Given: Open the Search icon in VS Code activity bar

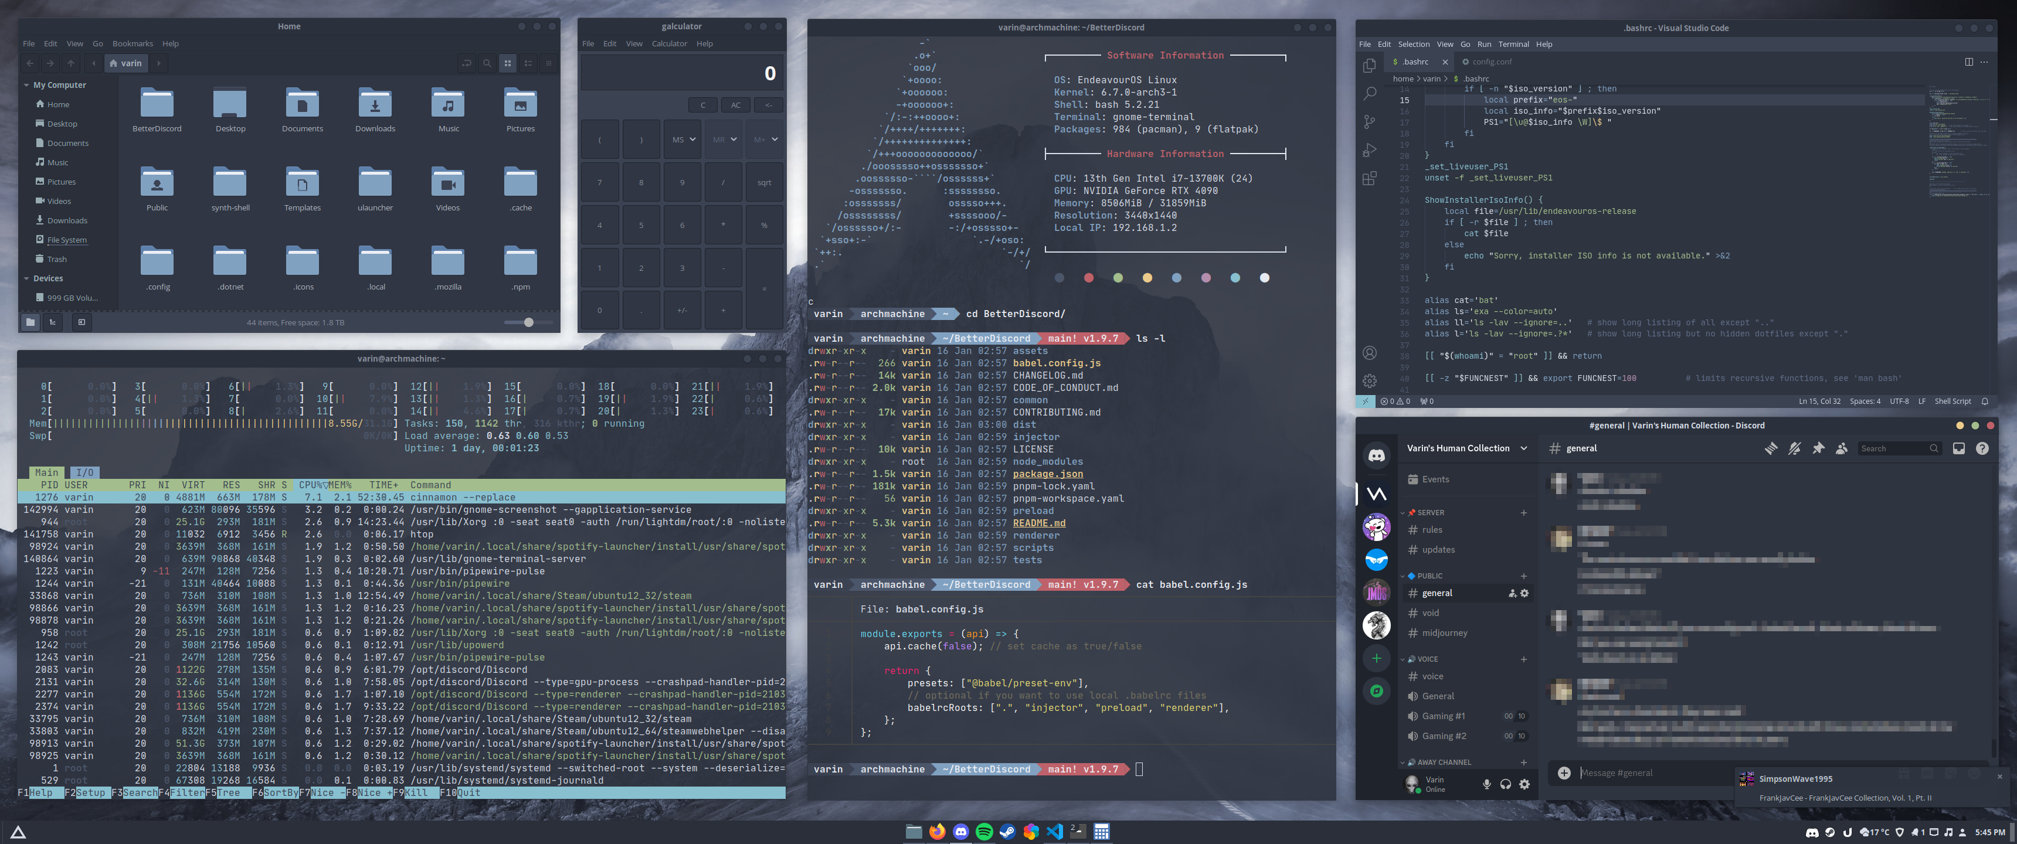Looking at the screenshot, I should click(x=1369, y=94).
